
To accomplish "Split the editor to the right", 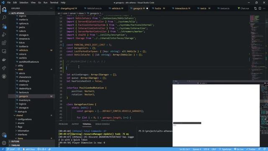I will (260, 8).
